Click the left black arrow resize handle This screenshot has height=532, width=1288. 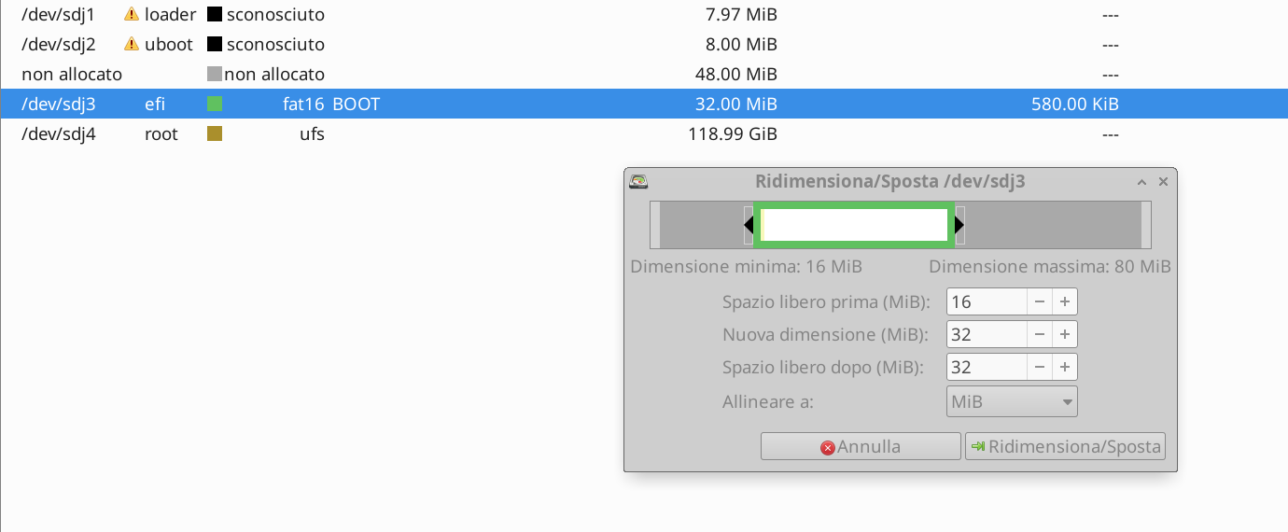(x=749, y=225)
